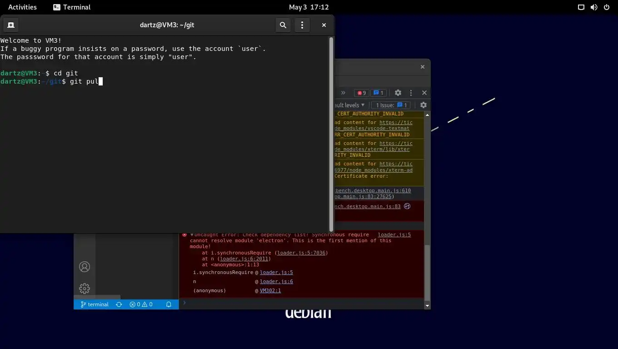
Task: Open VS Code Accounts icon
Action: point(85,267)
